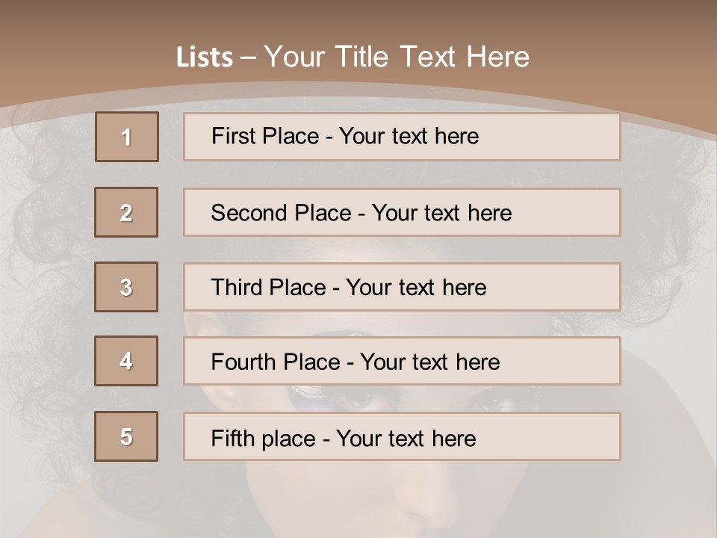Select the "Second Place - Your text here" box
717x538 pixels.
click(x=402, y=212)
